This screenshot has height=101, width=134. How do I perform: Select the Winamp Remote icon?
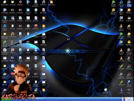(x=5, y=43)
